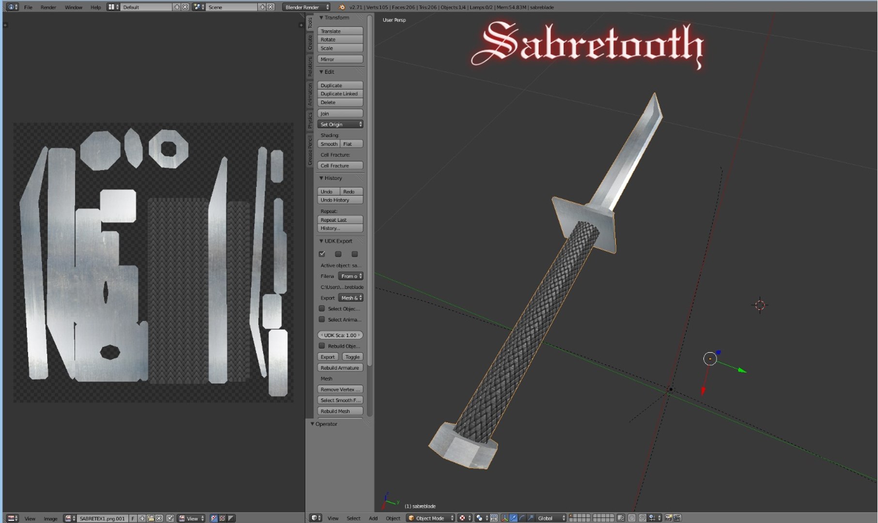Image resolution: width=878 pixels, height=523 pixels.
Task: Enable the Select Anima... checkbox
Action: pyautogui.click(x=322, y=319)
